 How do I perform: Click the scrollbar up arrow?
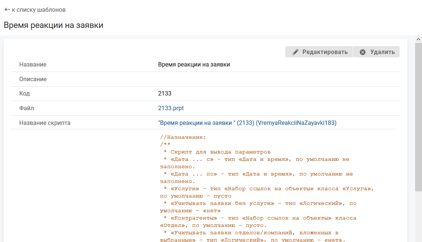(x=418, y=39)
